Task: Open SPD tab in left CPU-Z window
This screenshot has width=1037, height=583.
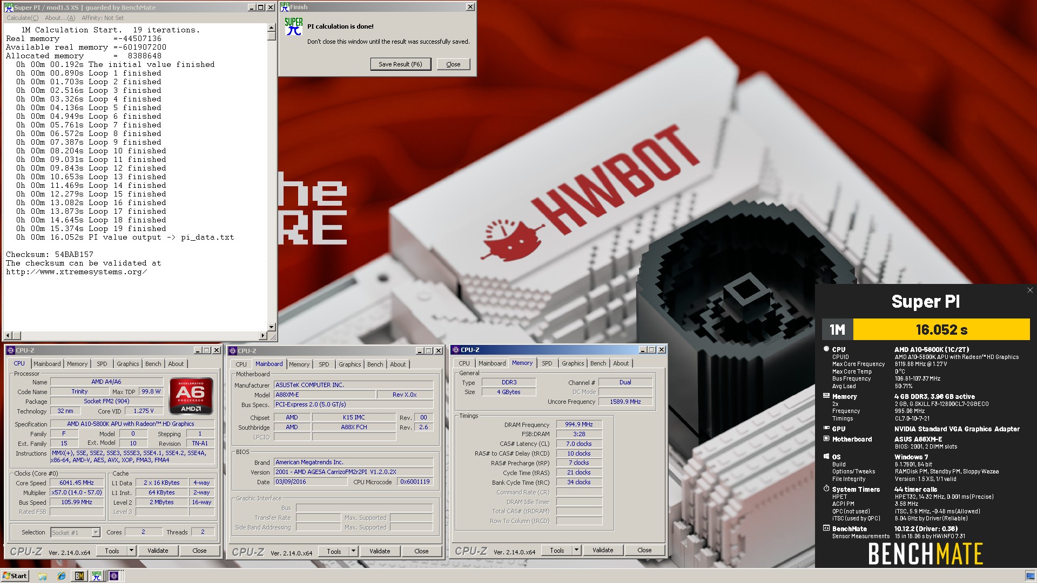Action: point(102,364)
